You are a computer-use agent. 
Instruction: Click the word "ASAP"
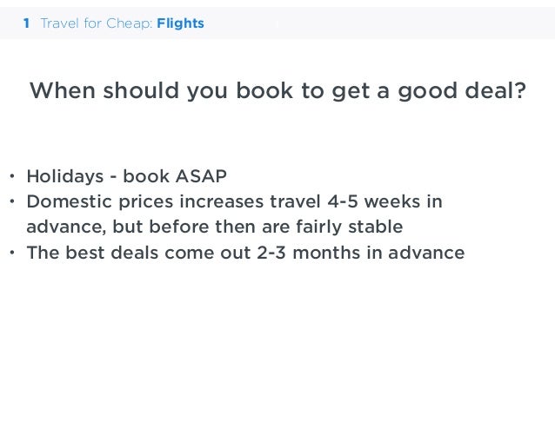pos(201,177)
